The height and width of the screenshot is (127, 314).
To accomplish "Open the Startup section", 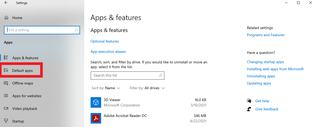I will 18,121.
